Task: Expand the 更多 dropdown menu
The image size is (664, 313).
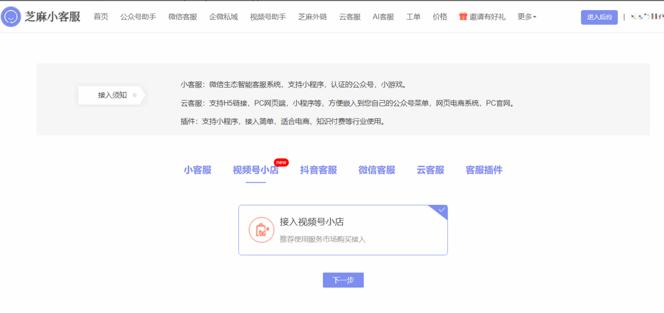Action: [527, 17]
